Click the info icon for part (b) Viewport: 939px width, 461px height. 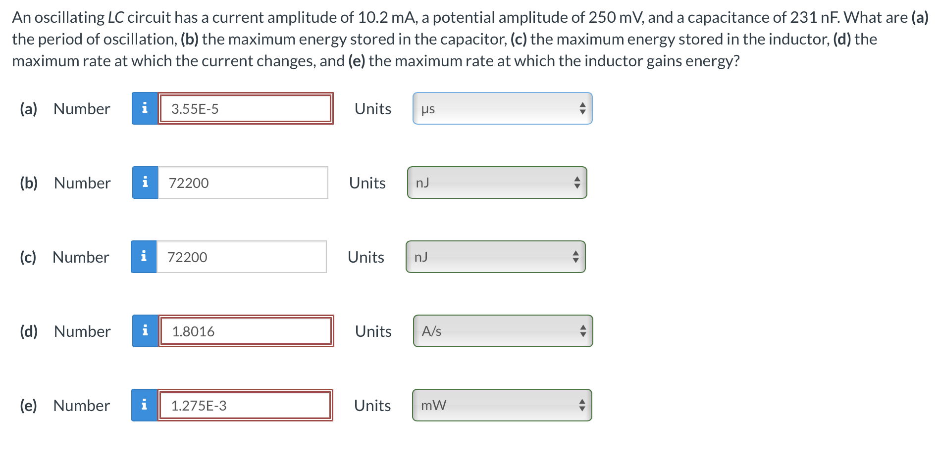coord(144,183)
